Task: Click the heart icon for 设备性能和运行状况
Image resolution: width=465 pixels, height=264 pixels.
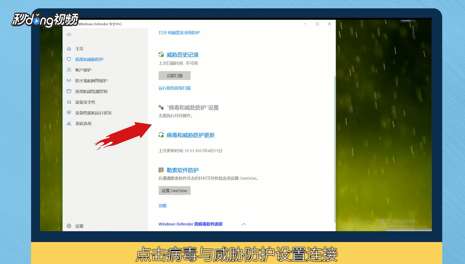Action: pos(69,112)
